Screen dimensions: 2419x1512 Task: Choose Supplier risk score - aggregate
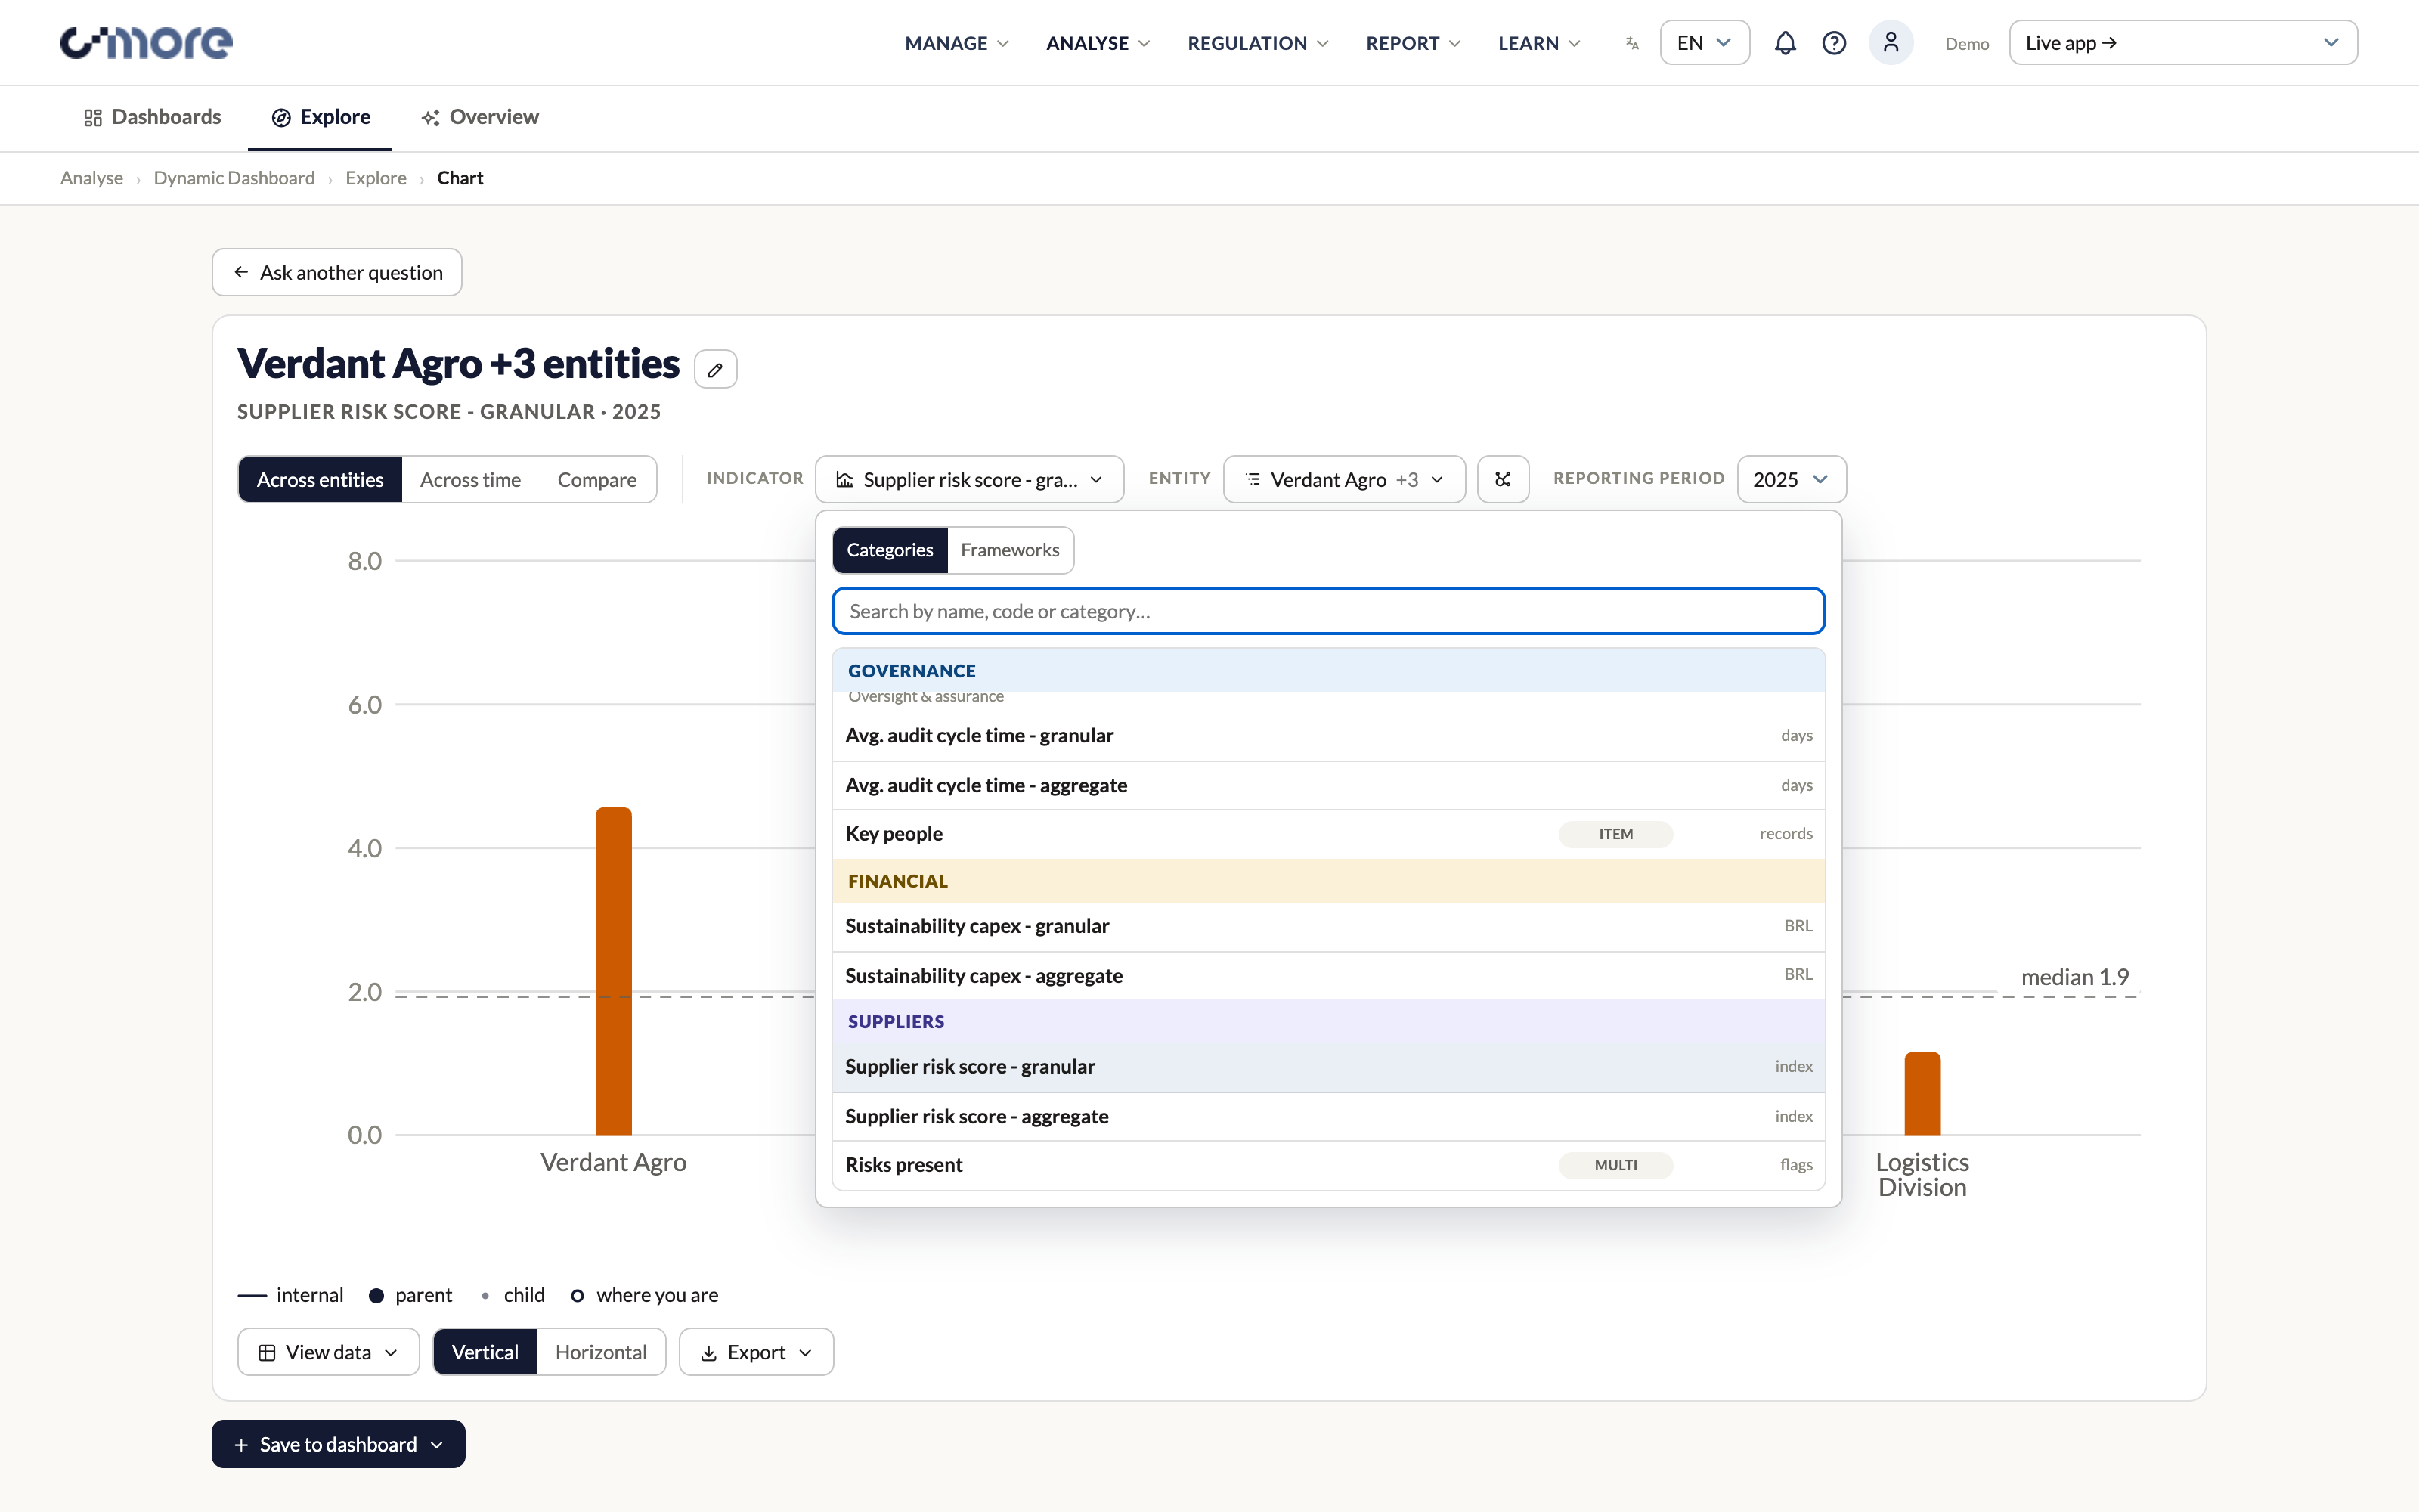click(1328, 1116)
